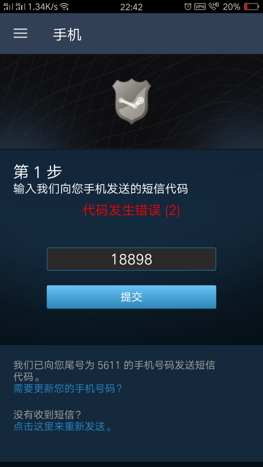Open 需要更新您的手机号码 link

pos(68,388)
